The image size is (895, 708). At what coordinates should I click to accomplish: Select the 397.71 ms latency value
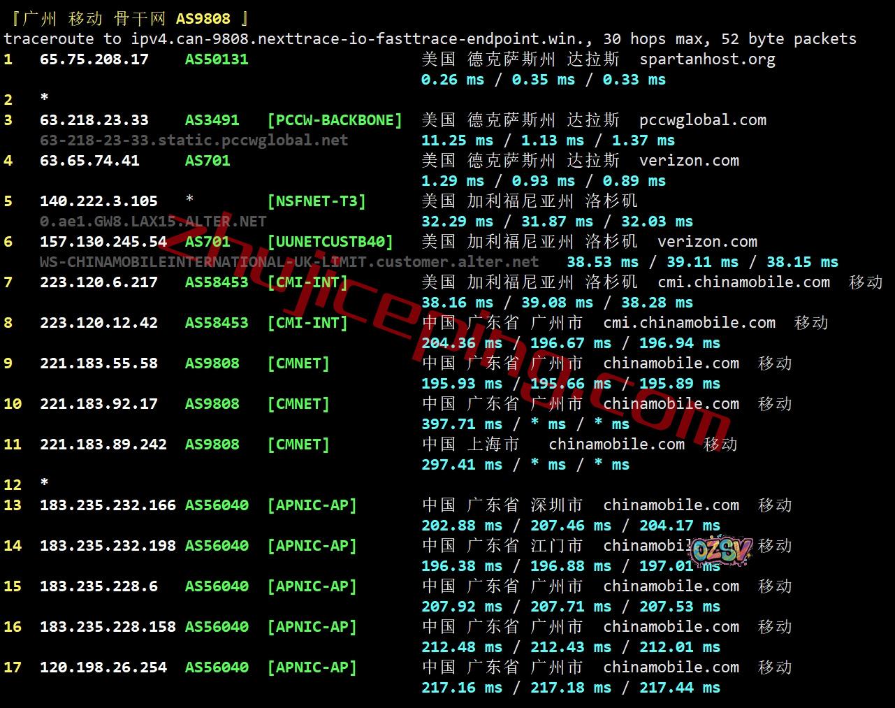click(461, 424)
